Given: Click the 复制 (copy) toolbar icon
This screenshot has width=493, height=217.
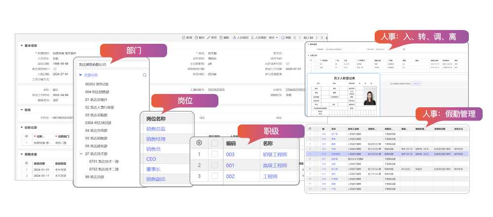Looking at the screenshot, I should (196, 37).
